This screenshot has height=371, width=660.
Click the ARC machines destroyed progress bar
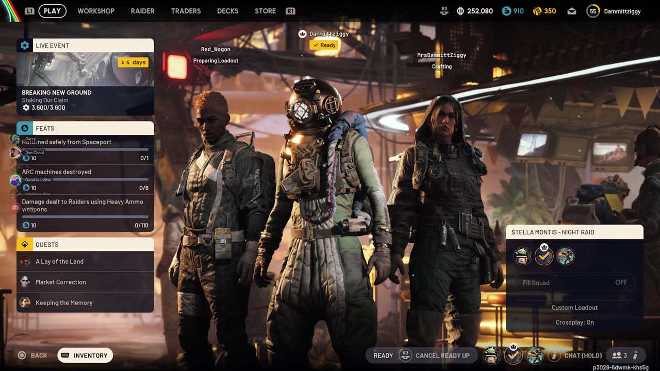pyautogui.click(x=85, y=180)
